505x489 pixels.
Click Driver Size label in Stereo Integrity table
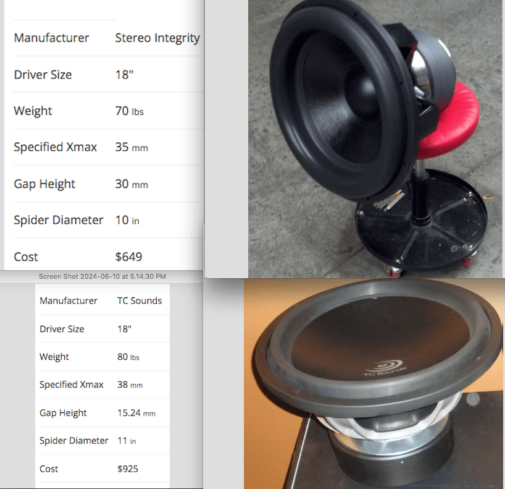point(43,75)
